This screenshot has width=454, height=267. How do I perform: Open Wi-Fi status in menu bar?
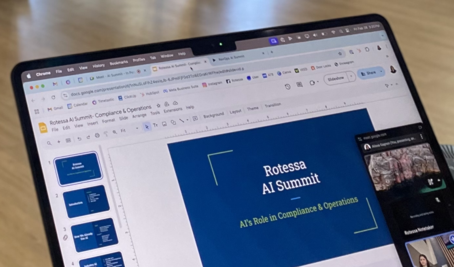(x=333, y=33)
